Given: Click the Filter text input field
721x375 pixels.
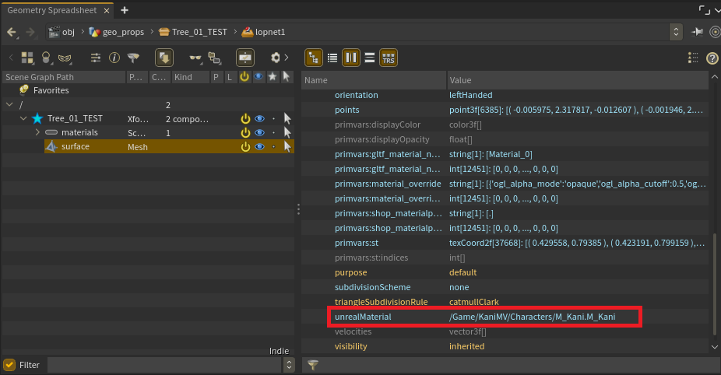Looking at the screenshot, I should pyautogui.click(x=165, y=365).
